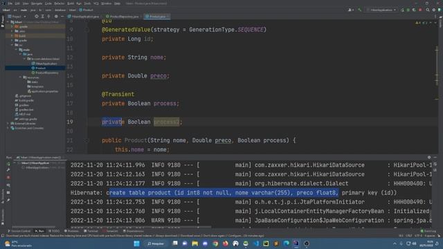The height and width of the screenshot is (249, 443).
Task: Open Project panel options gear
Action: pos(56,17)
